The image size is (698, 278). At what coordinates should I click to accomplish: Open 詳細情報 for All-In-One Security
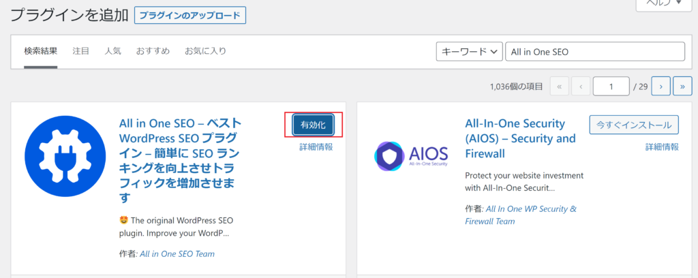tap(662, 147)
